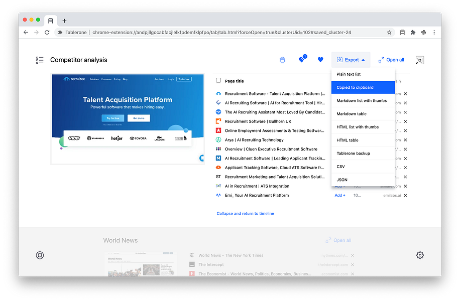Select all with the Page title checkbox
The height and width of the screenshot is (301, 460).
coord(218,80)
